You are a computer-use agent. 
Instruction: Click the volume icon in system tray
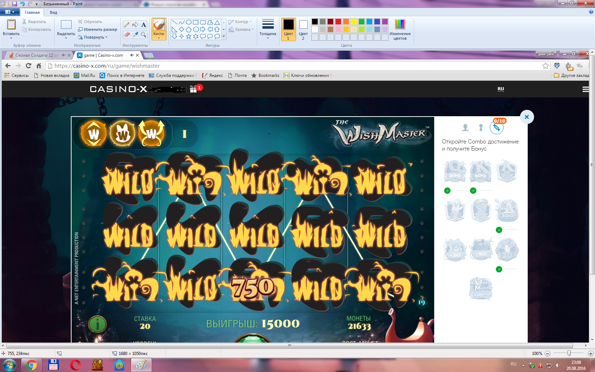click(x=557, y=365)
